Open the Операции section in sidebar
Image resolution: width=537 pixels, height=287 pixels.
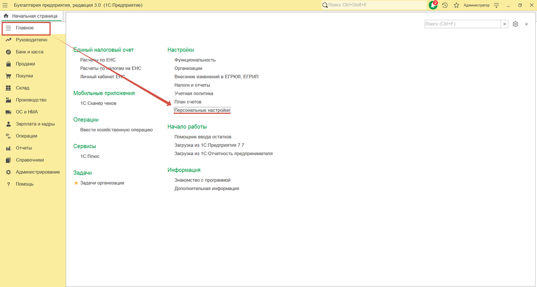click(x=33, y=136)
